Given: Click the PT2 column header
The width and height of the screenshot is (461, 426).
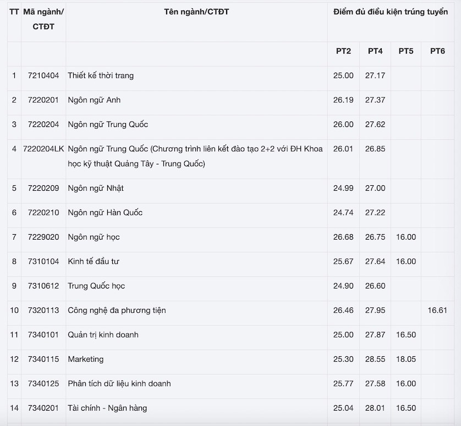Looking at the screenshot, I should 343,51.
